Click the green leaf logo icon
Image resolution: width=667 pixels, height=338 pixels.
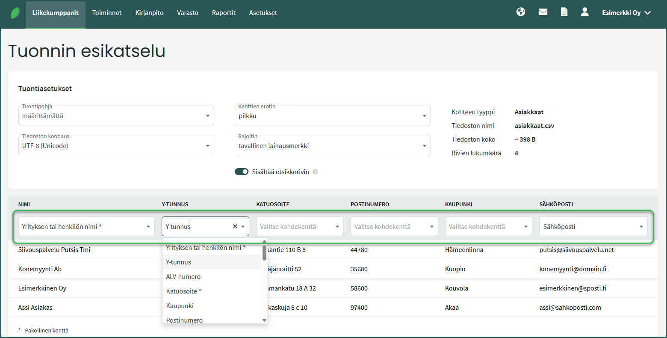(15, 13)
